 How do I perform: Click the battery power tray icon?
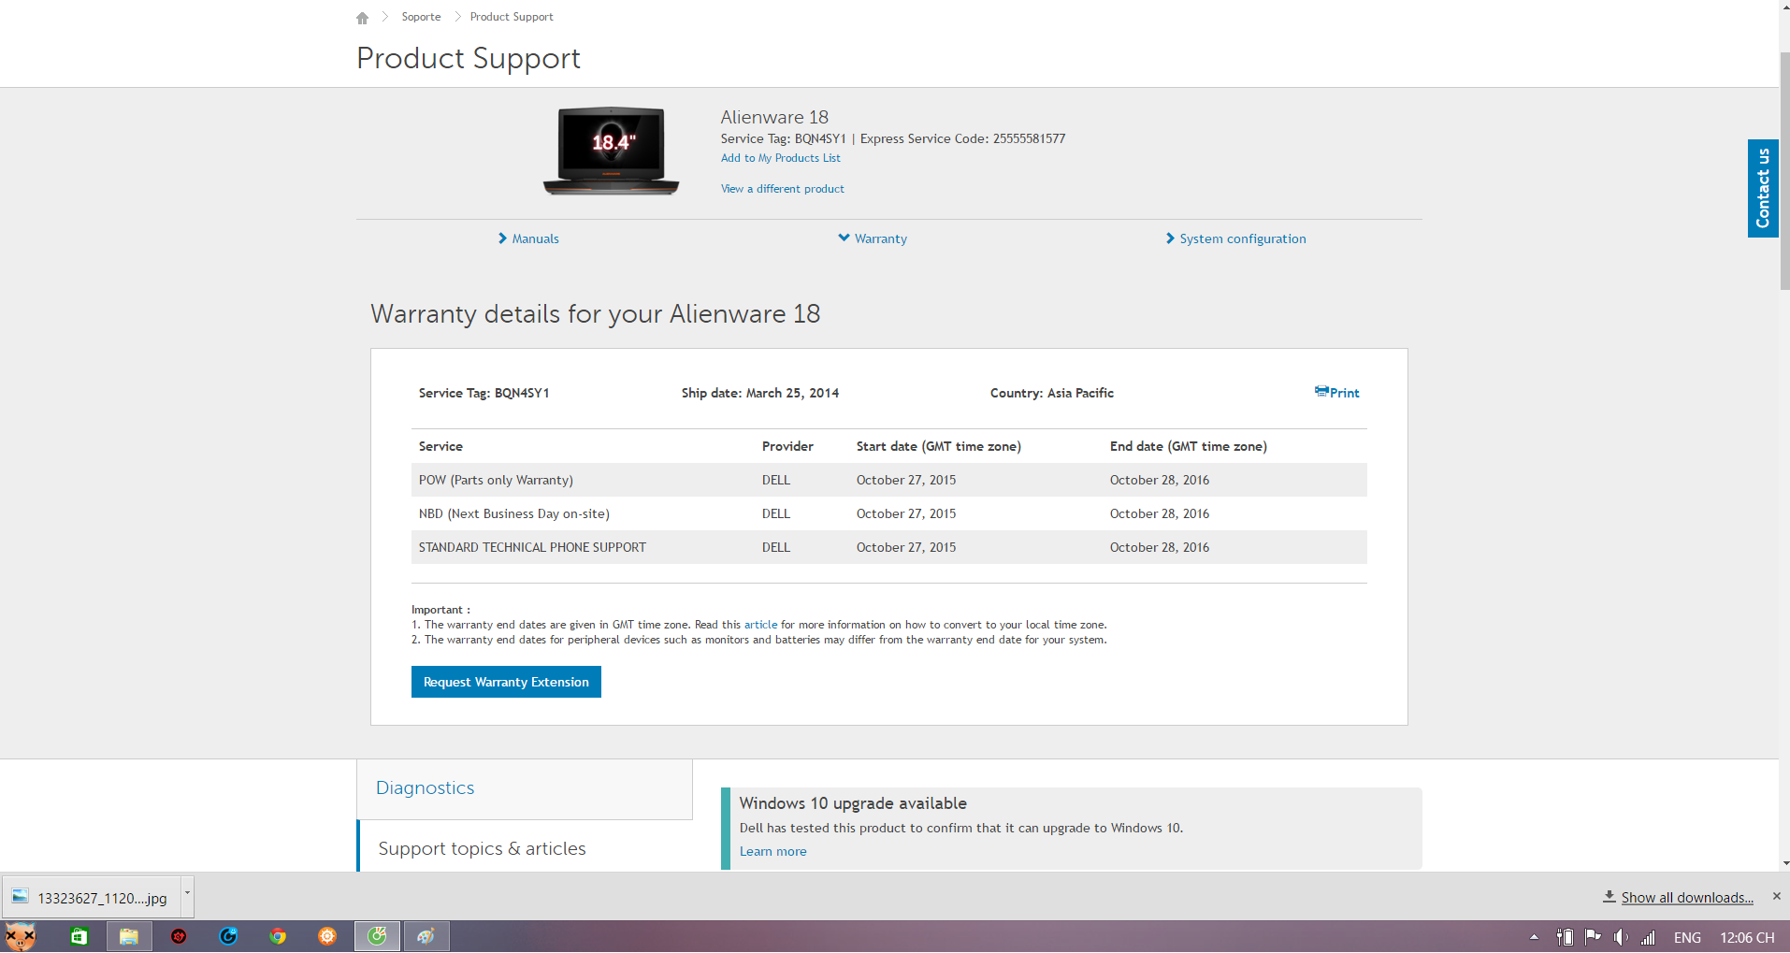point(1565,937)
